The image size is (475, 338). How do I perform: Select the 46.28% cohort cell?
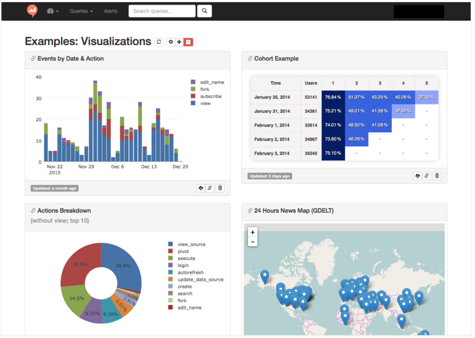356,139
